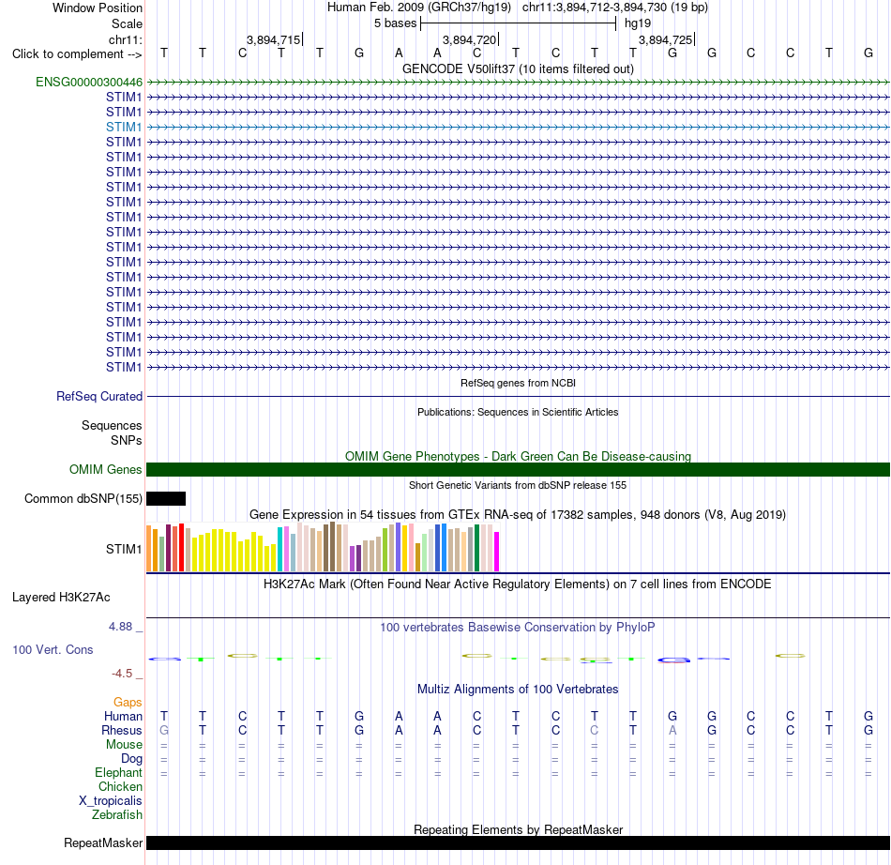891x865 pixels.
Task: Open the Common dbSNP(155) track label
Action: point(83,498)
